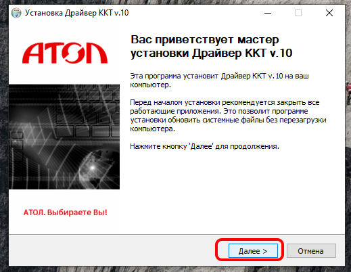
Task: Click the line "Нажмите кнопку 'Далее' для продолжения"
Action: pyautogui.click(x=204, y=146)
